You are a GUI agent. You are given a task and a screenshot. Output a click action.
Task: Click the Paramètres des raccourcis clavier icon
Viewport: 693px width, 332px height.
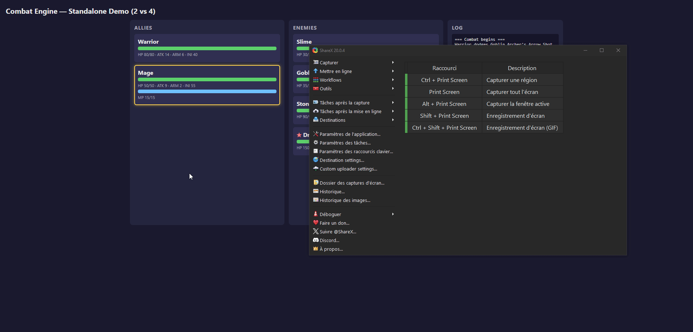pyautogui.click(x=316, y=151)
